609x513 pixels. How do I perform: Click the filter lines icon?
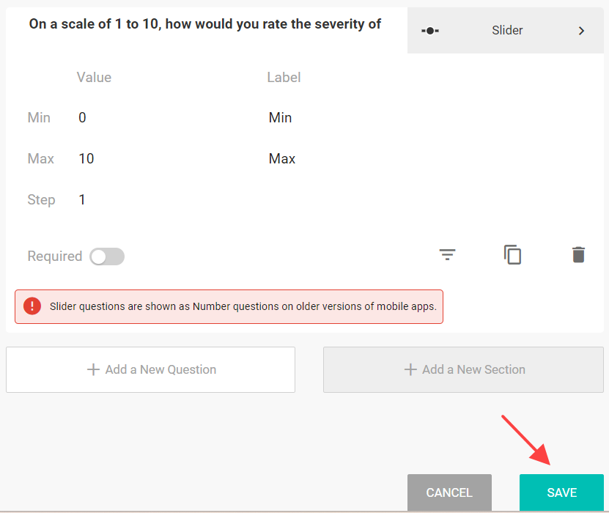pos(447,255)
